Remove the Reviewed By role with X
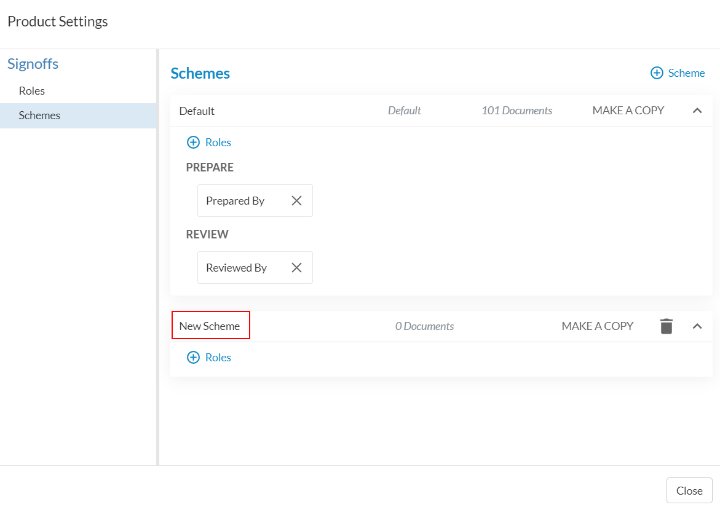The height and width of the screenshot is (510, 720). tap(296, 268)
